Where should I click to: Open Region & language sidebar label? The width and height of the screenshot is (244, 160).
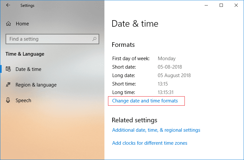point(36,85)
